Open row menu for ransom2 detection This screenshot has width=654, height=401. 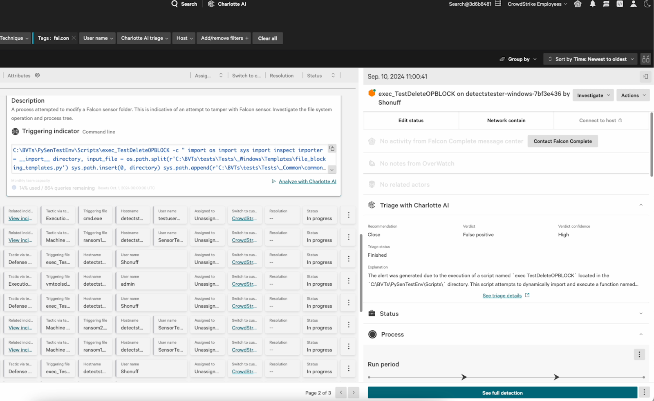(x=349, y=325)
